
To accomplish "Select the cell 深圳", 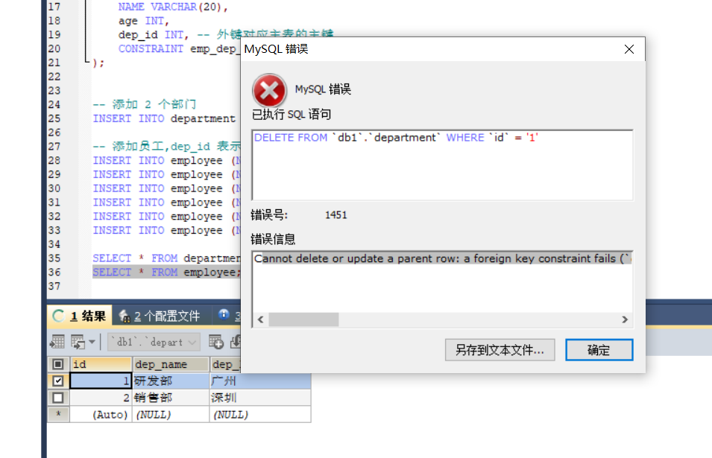I will point(260,398).
